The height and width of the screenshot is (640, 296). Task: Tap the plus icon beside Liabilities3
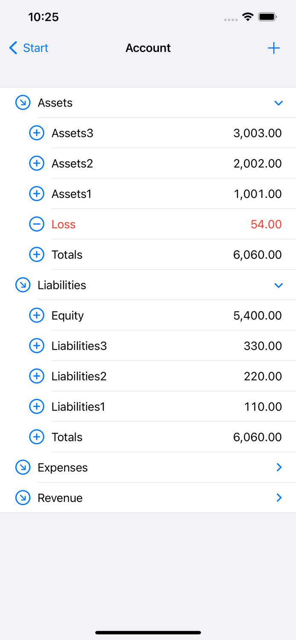pyautogui.click(x=37, y=346)
